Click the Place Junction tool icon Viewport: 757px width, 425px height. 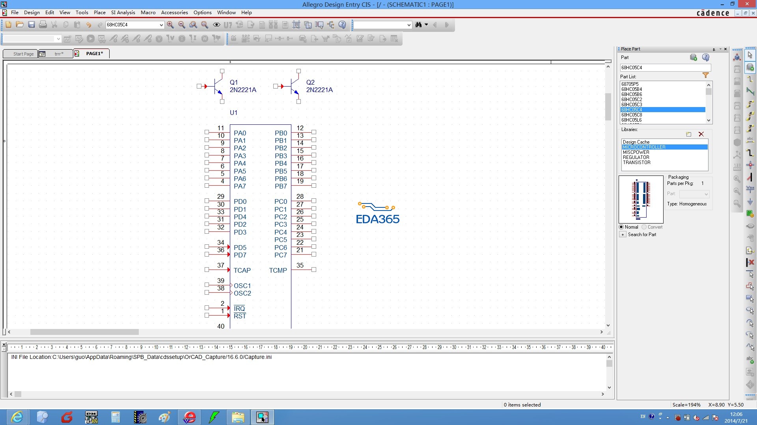pos(750,165)
